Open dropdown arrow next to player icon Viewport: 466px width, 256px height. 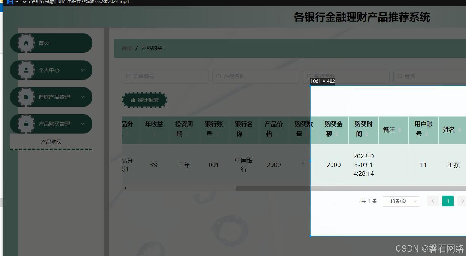pos(17,2)
